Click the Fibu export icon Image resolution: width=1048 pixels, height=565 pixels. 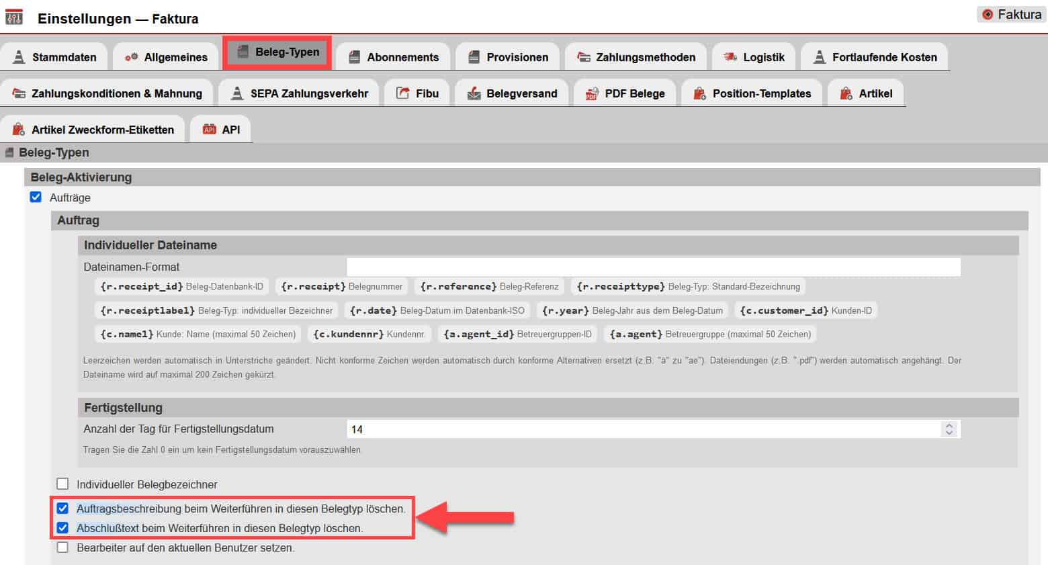402,93
